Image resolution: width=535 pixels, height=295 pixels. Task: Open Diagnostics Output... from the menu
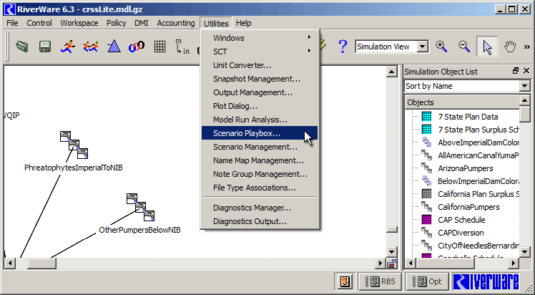260,221
